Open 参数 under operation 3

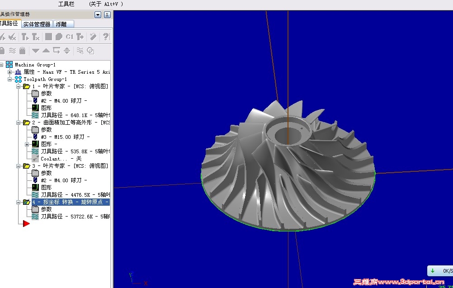pos(46,173)
